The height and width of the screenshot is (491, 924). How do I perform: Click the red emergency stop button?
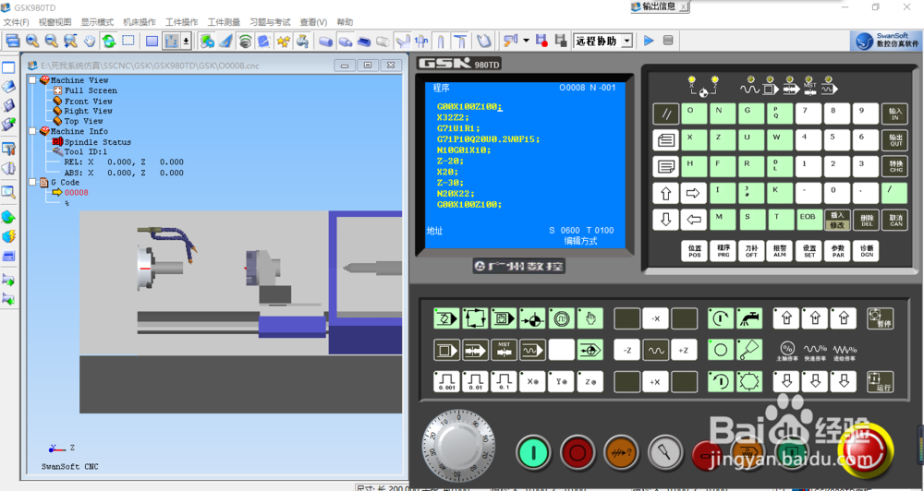pos(865,453)
